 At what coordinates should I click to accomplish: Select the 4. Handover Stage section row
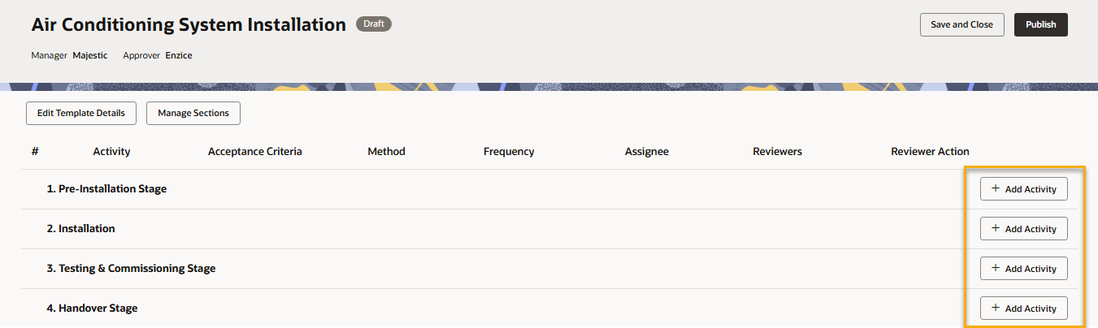coord(92,309)
